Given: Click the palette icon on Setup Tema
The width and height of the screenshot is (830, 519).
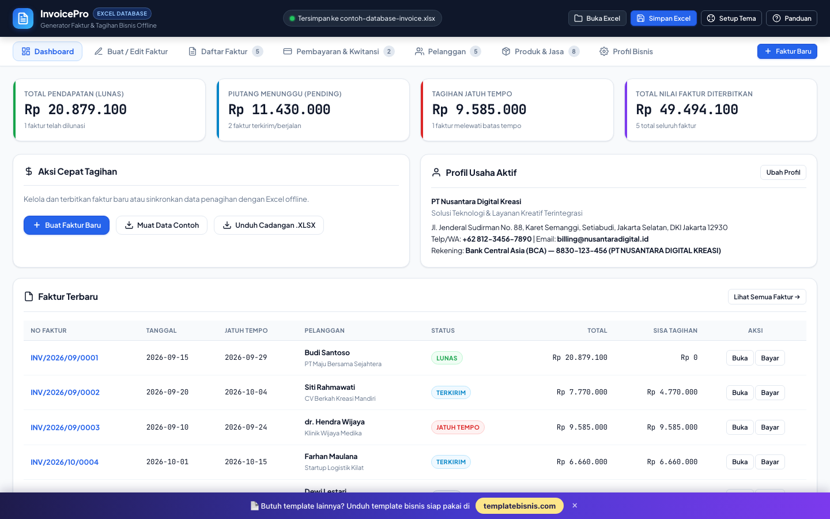Looking at the screenshot, I should pyautogui.click(x=711, y=18).
